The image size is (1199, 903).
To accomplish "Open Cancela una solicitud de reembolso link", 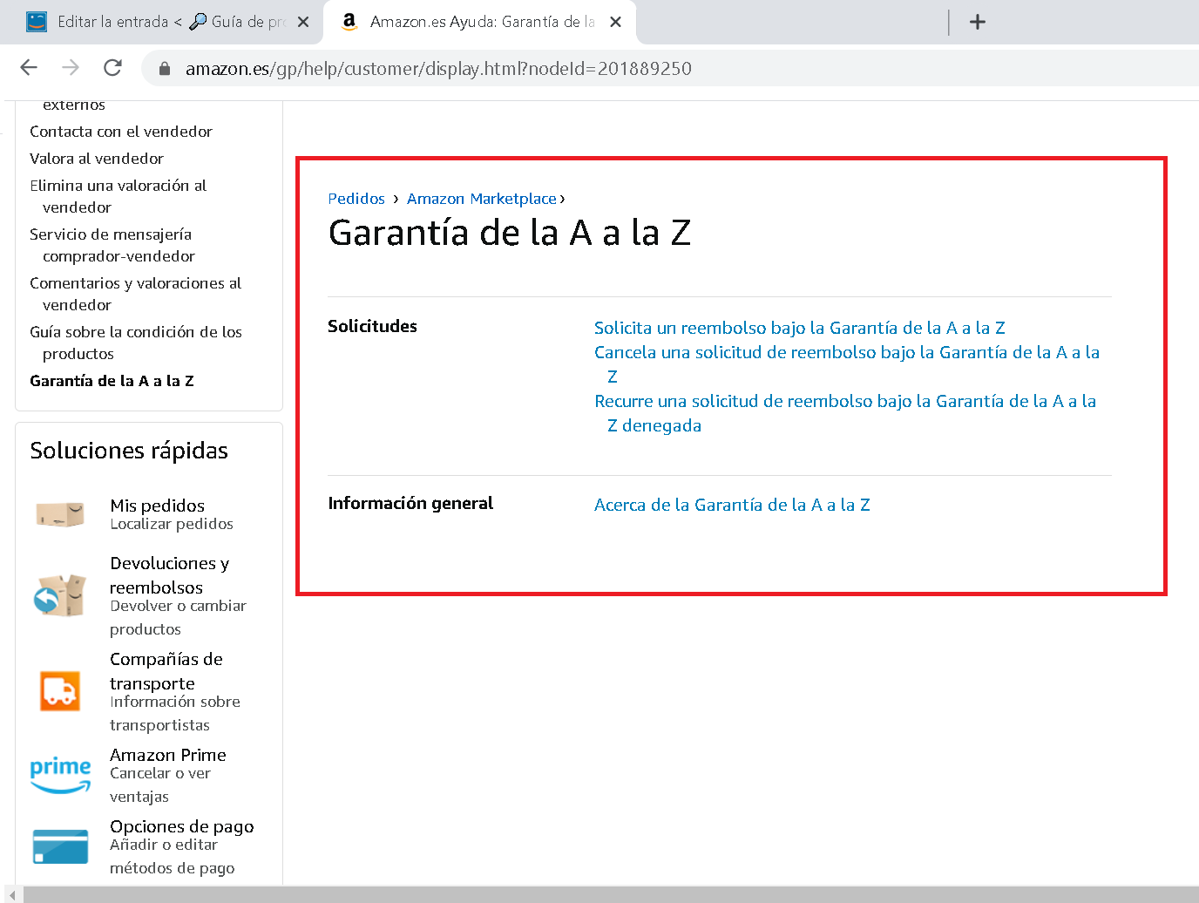I will click(x=847, y=364).
